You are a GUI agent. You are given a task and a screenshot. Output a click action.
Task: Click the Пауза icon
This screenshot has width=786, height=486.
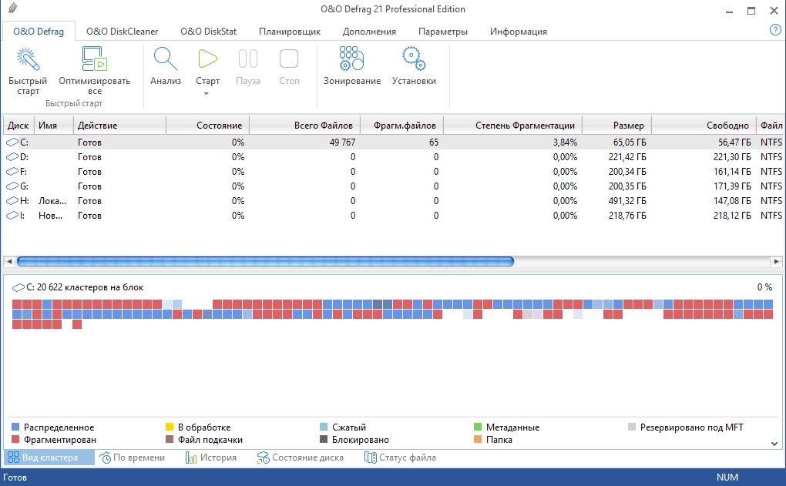[x=247, y=59]
